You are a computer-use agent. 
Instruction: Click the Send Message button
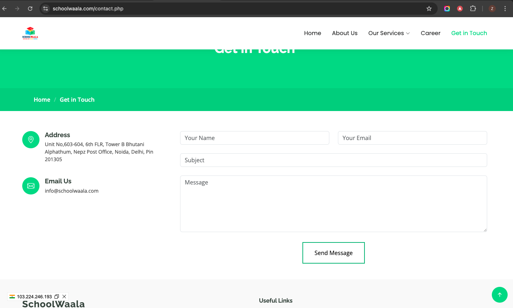click(333, 253)
